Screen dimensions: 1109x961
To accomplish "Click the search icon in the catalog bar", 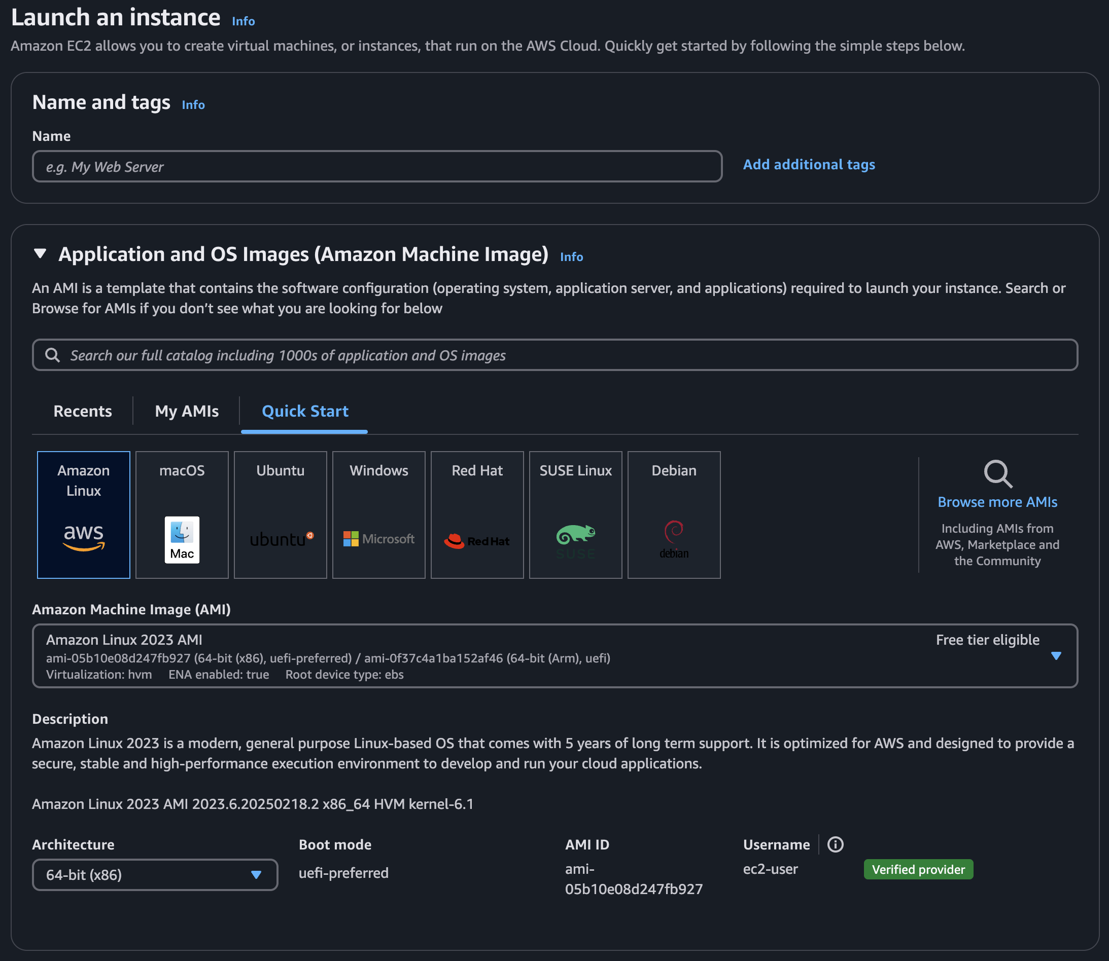I will point(53,354).
